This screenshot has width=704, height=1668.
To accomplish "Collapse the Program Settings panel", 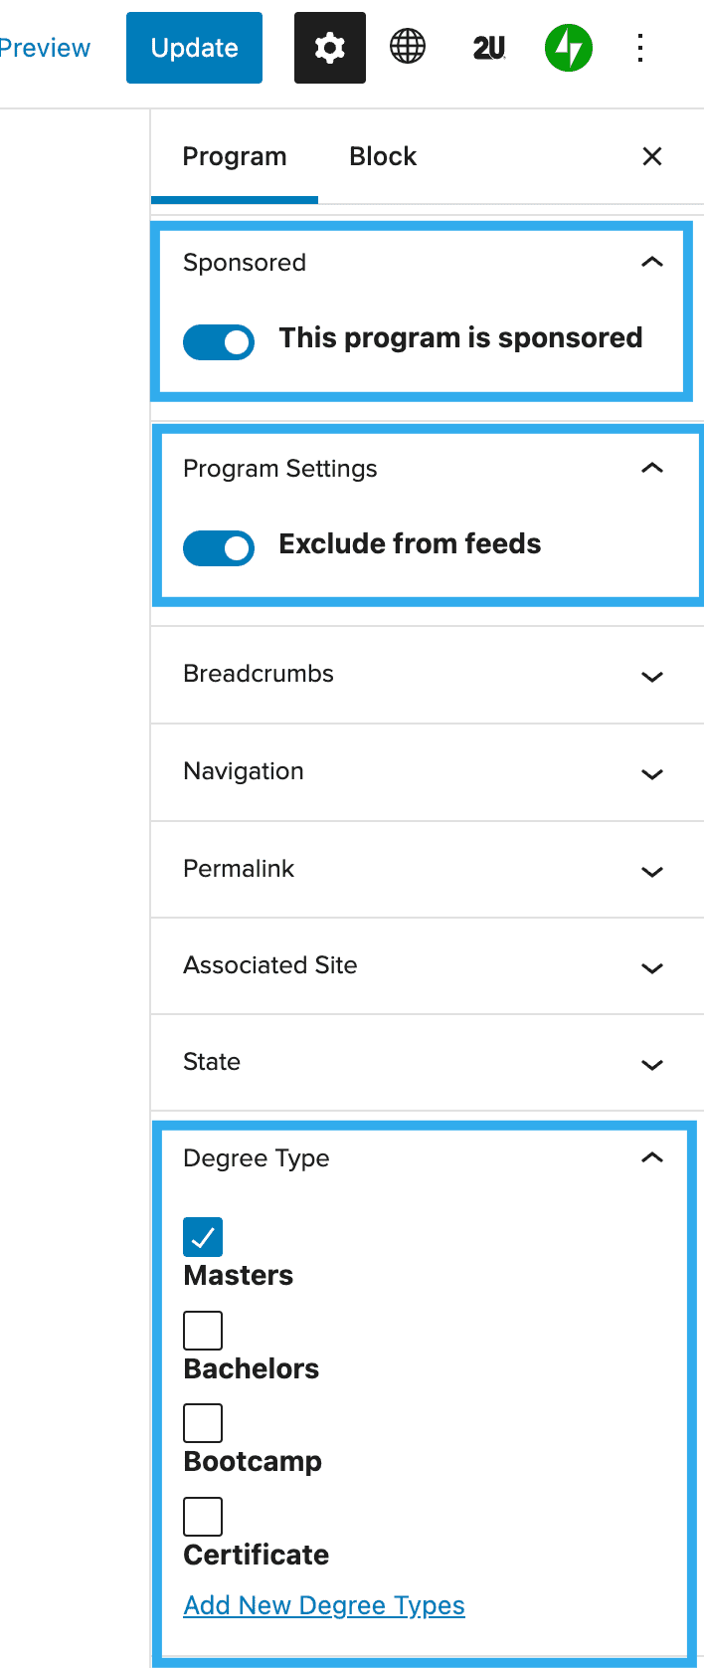I will tap(652, 469).
